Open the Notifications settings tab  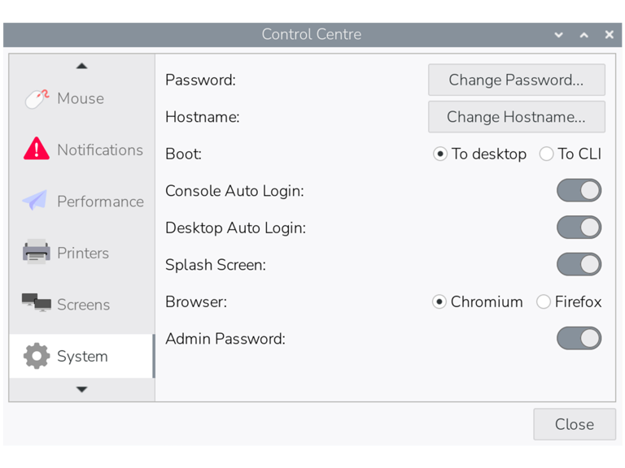tap(99, 149)
